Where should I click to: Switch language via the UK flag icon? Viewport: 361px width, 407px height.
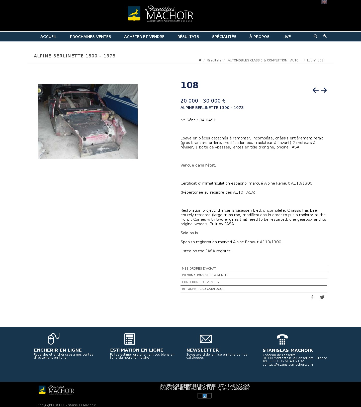324,2
